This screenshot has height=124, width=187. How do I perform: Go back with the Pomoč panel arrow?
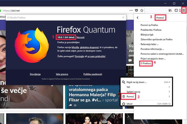point(137,18)
